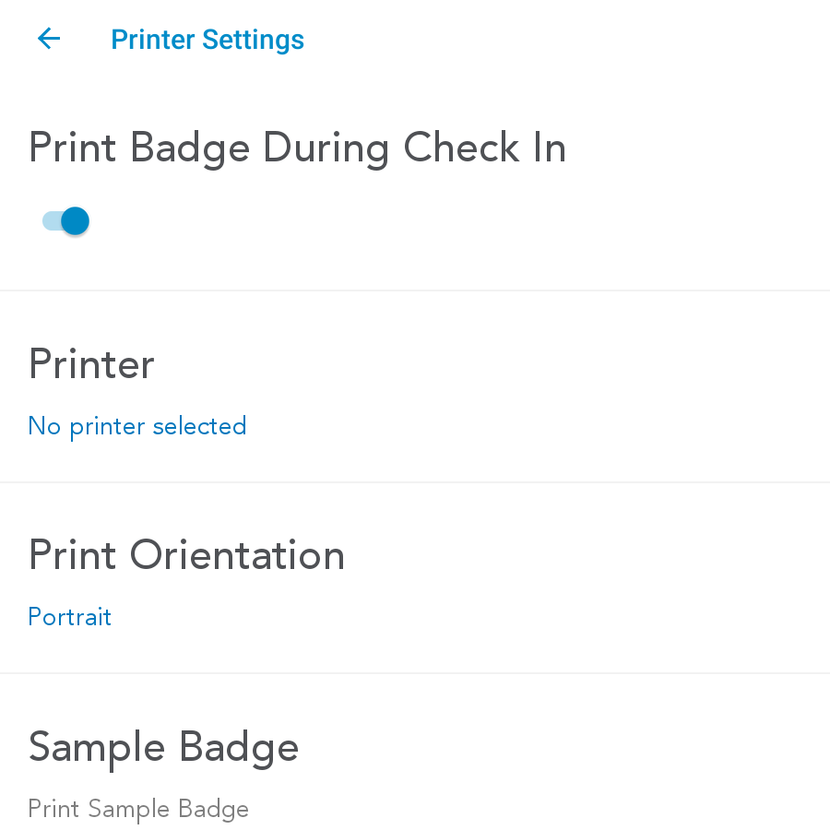Tap the word Printer in the heading
830x830 pixels.
point(91,364)
